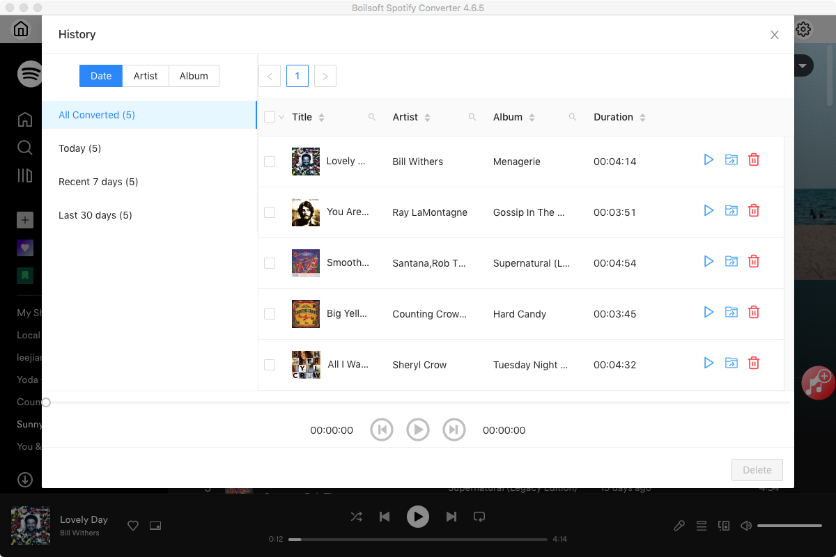Select All Converted (5) filter
This screenshot has height=557, width=836.
point(149,115)
